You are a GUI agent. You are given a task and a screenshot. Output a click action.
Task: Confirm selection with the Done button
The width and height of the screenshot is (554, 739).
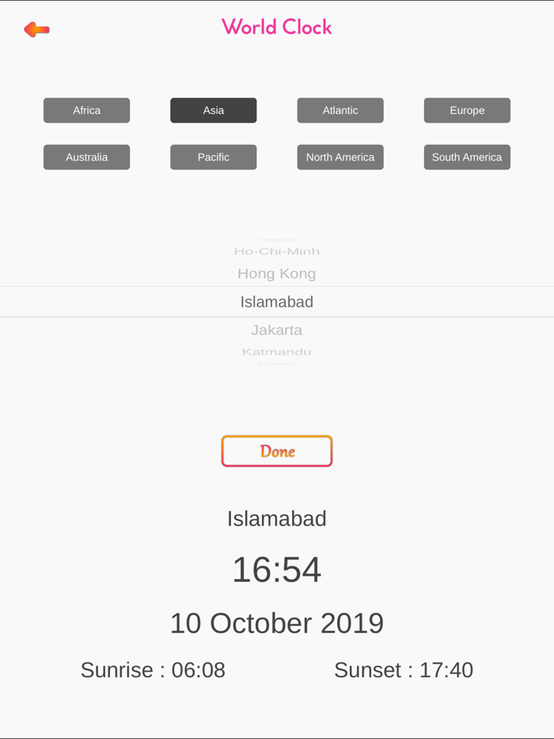tap(276, 450)
